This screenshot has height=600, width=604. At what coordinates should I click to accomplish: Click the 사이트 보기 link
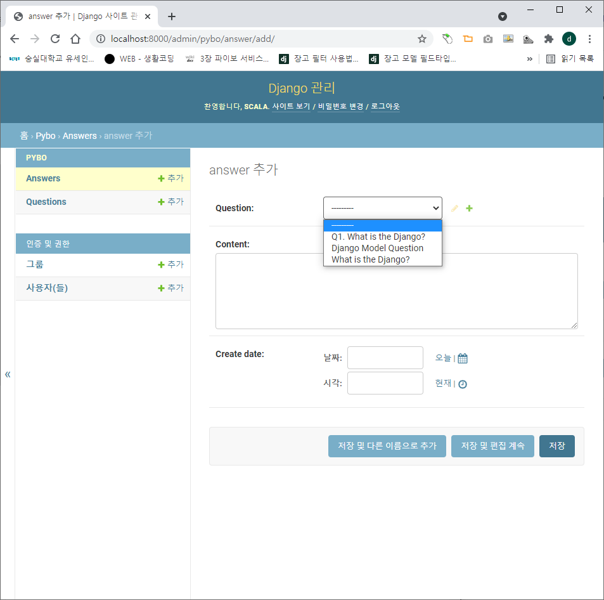coord(291,107)
